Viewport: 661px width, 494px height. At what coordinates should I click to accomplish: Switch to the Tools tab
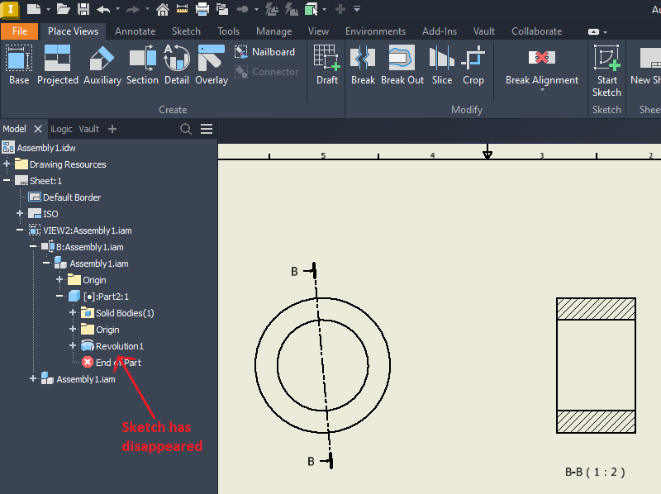click(228, 31)
